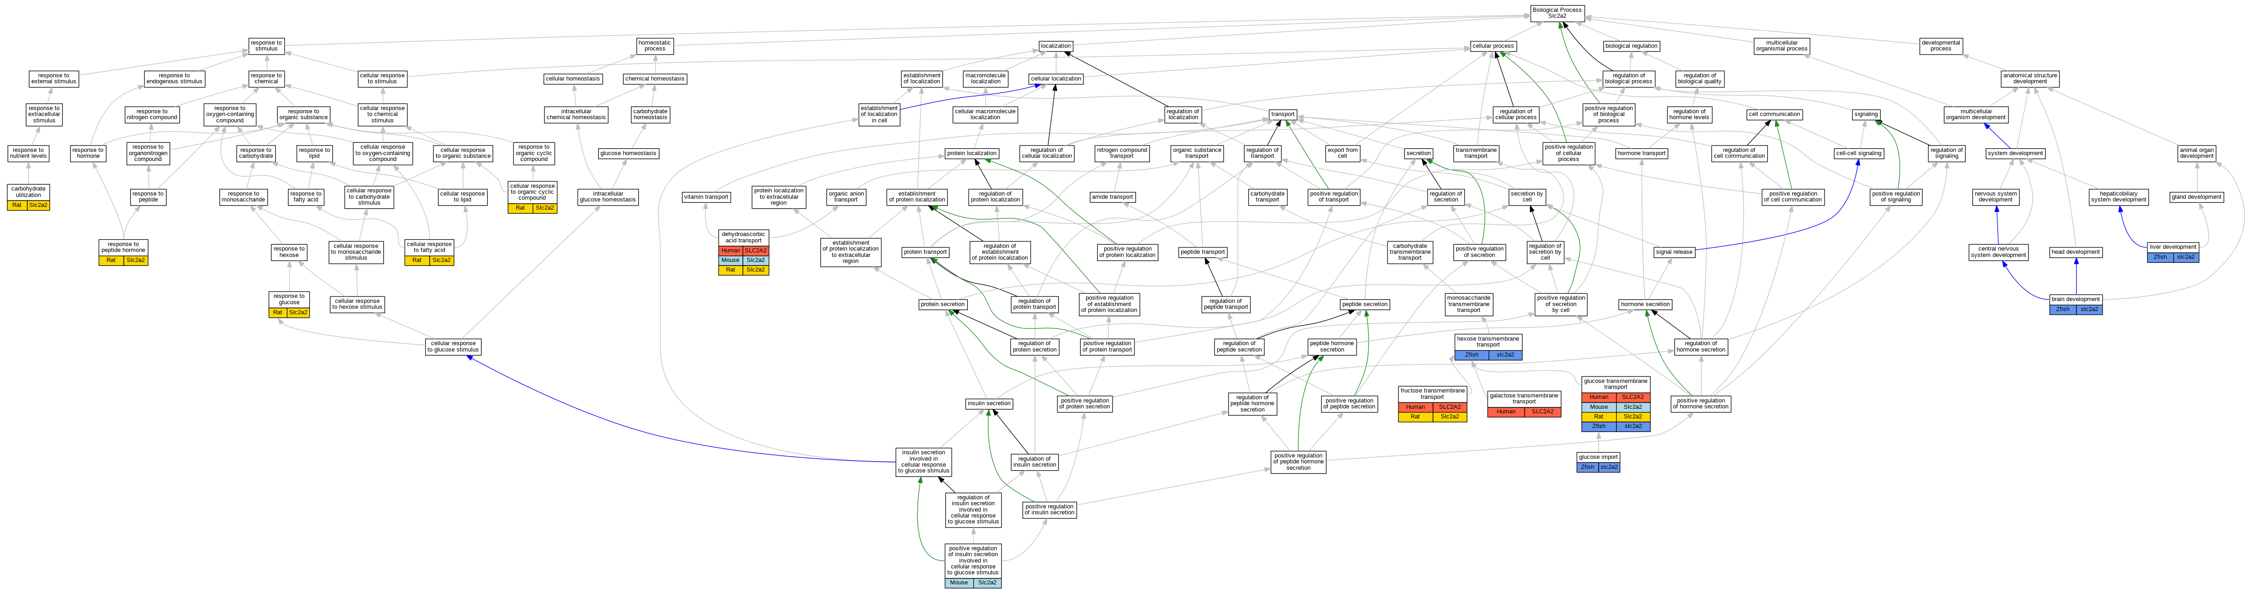
Task: Select 'cellular macromolecule localization' node
Action: [x=986, y=114]
